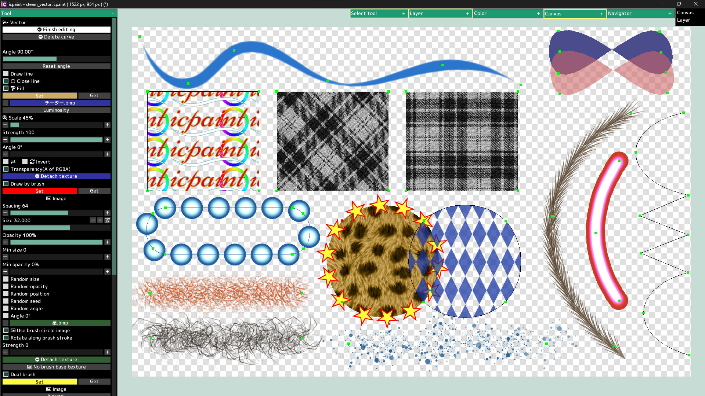705x396 pixels.
Task: Open the Canvas entry in the right list
Action: click(686, 12)
